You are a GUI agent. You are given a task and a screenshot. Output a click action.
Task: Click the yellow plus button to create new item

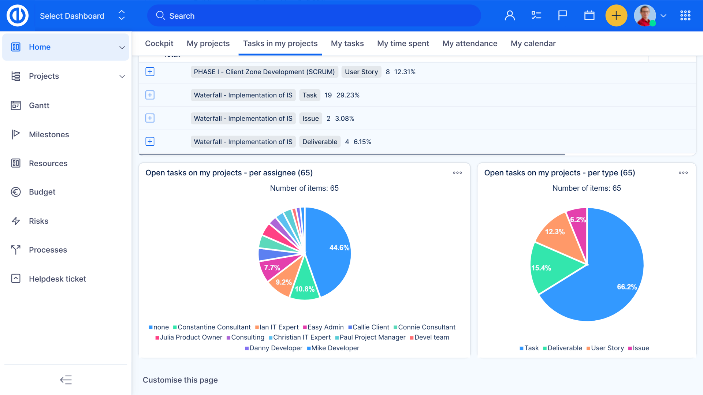pyautogui.click(x=616, y=15)
